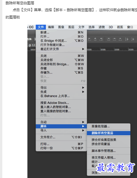Choose 新建... from the file menu
Screen dimensions: 137x178
(x=61, y=33)
